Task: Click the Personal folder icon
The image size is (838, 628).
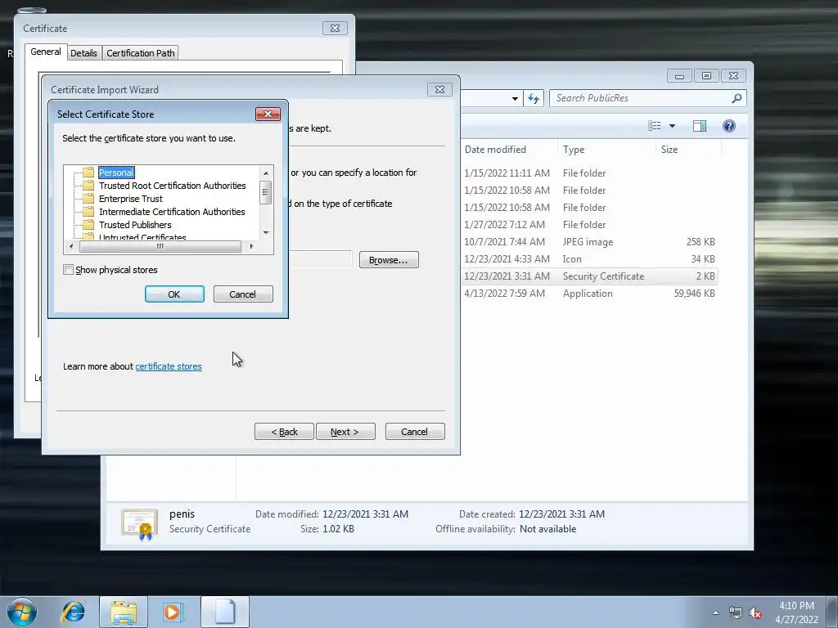Action: pos(88,173)
